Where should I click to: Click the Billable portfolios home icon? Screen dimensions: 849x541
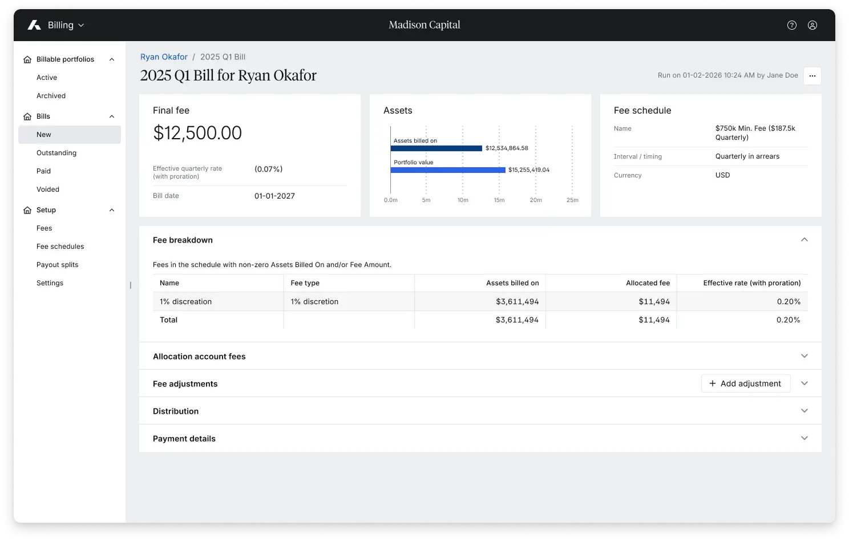[27, 59]
